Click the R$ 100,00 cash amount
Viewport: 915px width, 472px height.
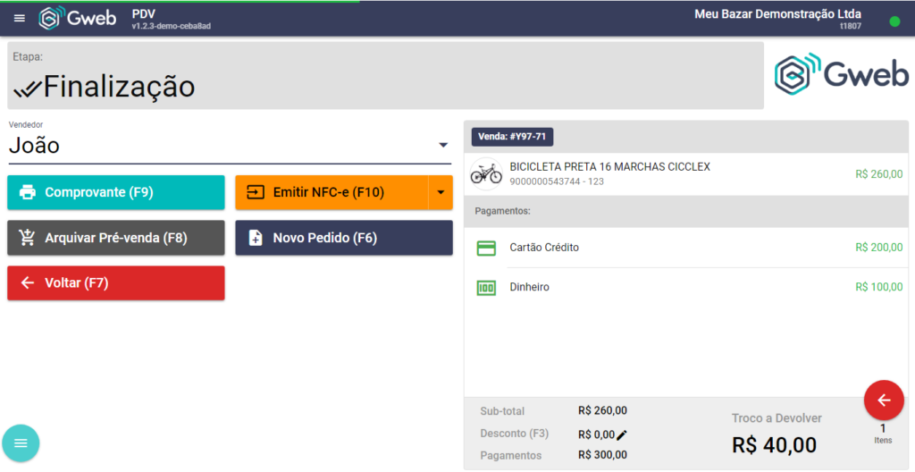(x=879, y=288)
